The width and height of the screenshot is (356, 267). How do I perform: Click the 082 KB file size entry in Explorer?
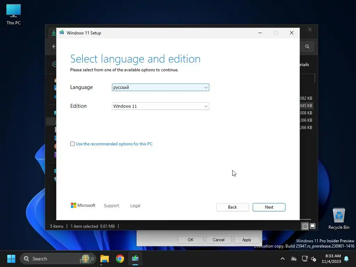click(x=306, y=98)
